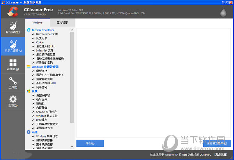Click the Piriform pear icon
The image size is (234, 160).
point(223,12)
